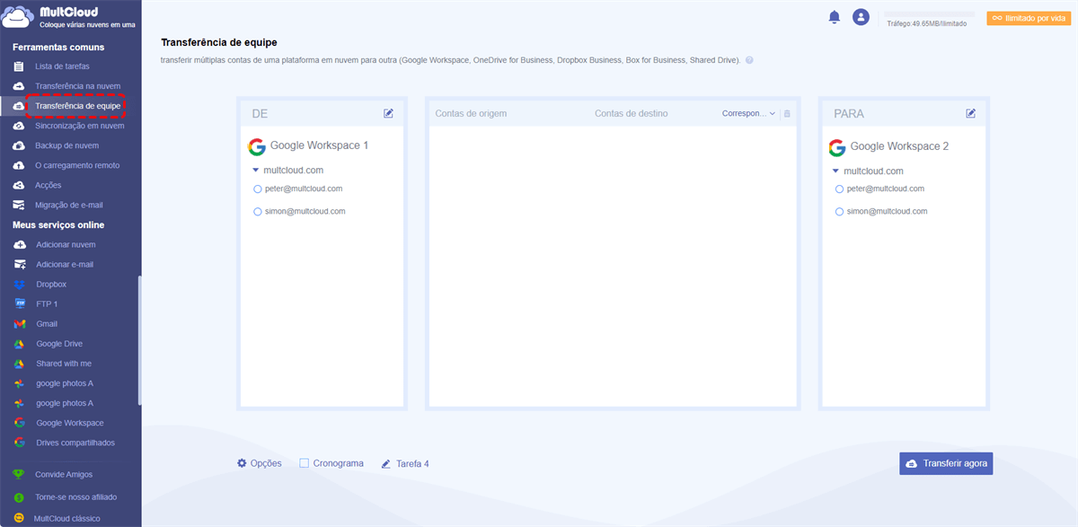Open Opções settings
This screenshot has width=1078, height=527.
(x=260, y=463)
